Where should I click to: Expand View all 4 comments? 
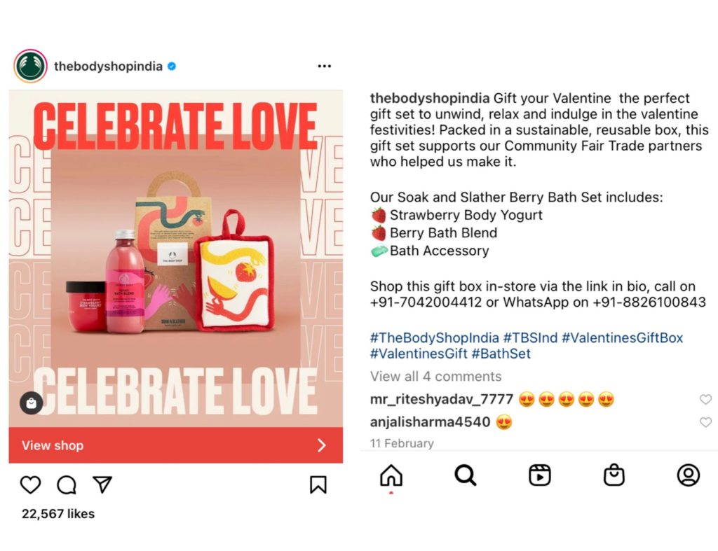point(435,377)
